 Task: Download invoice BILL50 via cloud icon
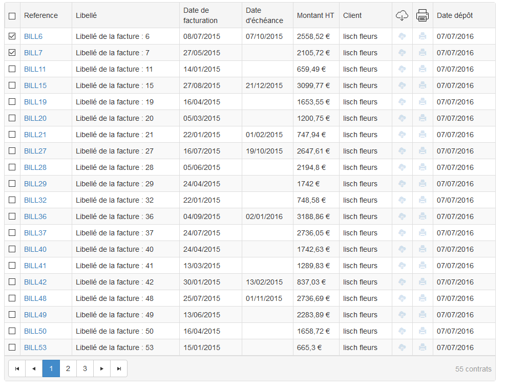click(402, 331)
